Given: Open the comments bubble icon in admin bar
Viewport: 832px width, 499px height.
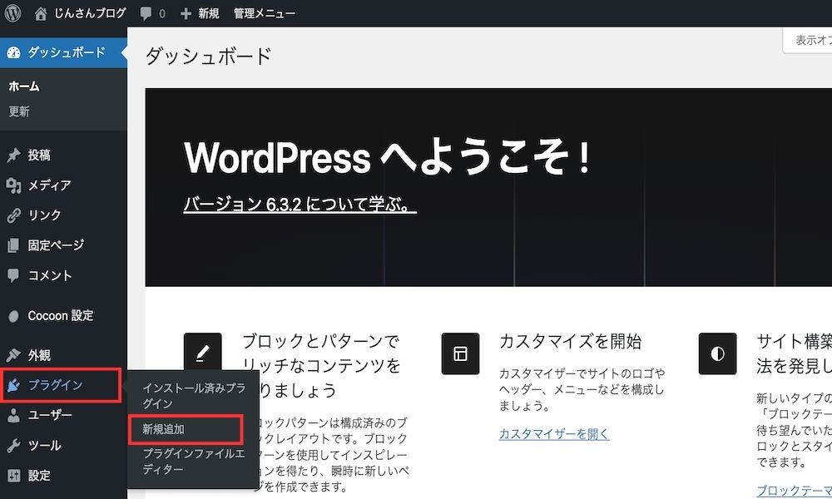Looking at the screenshot, I should tap(146, 14).
